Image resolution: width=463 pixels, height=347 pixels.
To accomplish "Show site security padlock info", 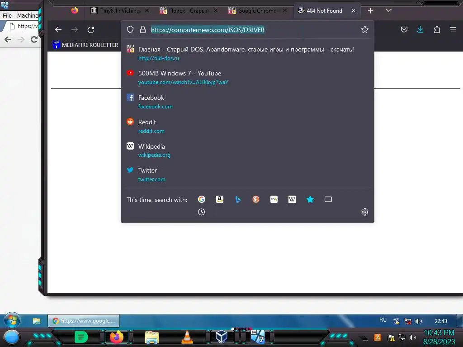I will click(x=143, y=29).
